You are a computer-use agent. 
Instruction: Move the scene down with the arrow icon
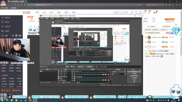49,82
